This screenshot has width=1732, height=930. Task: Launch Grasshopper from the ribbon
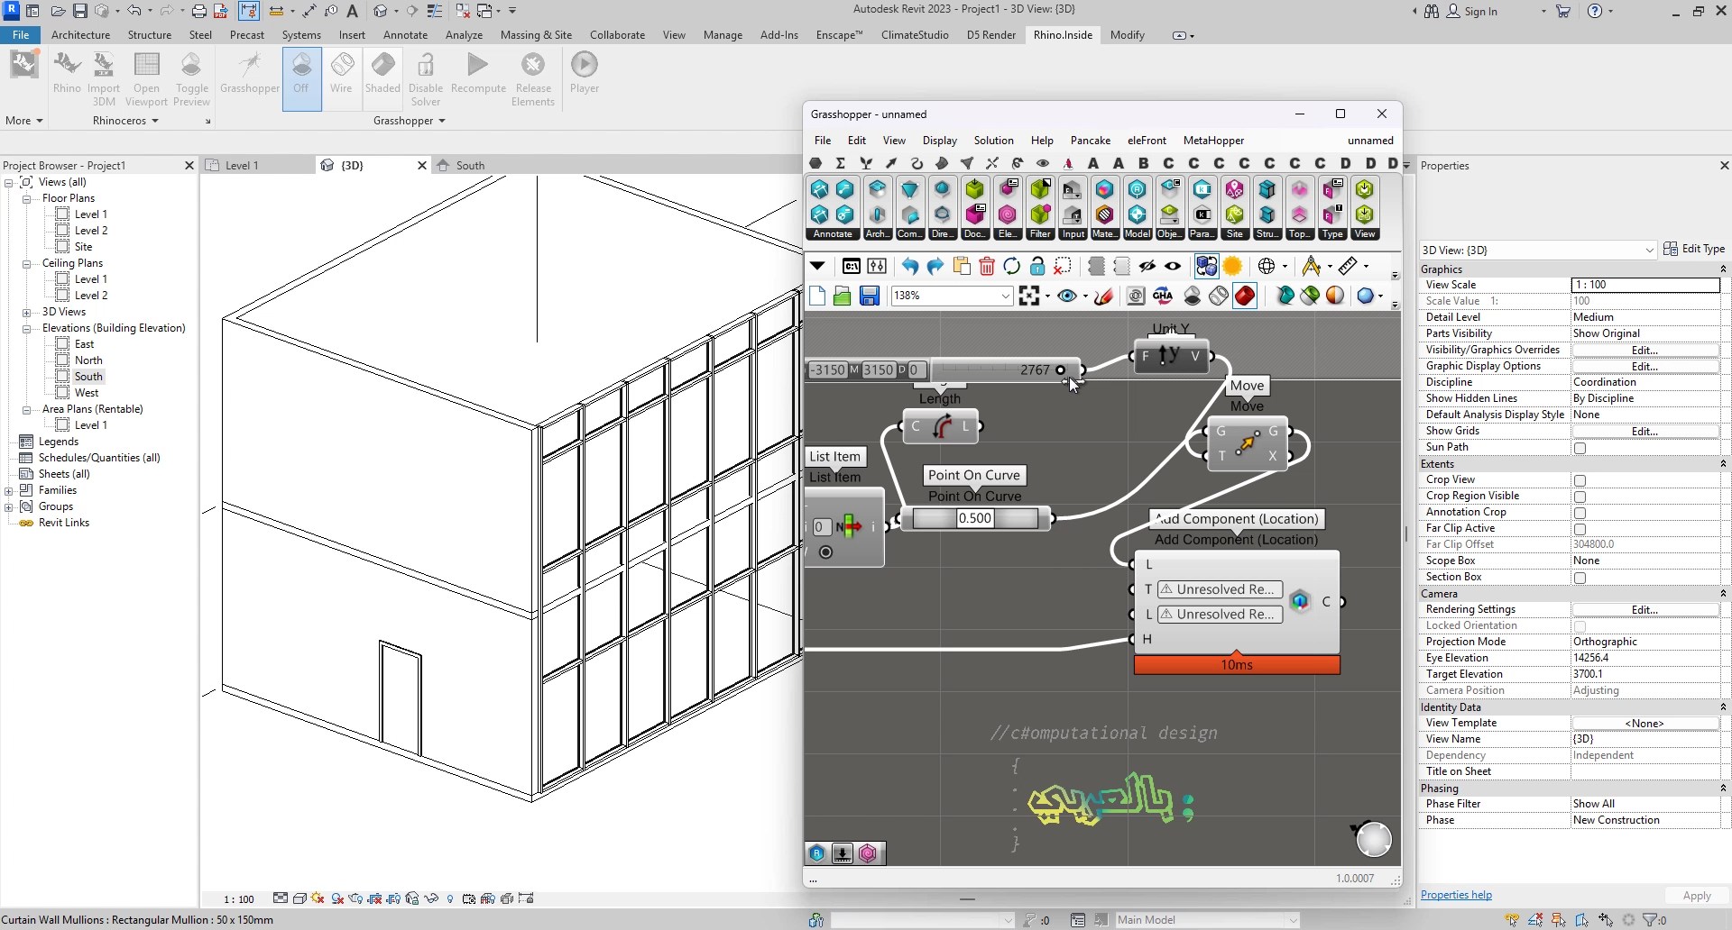click(x=250, y=74)
